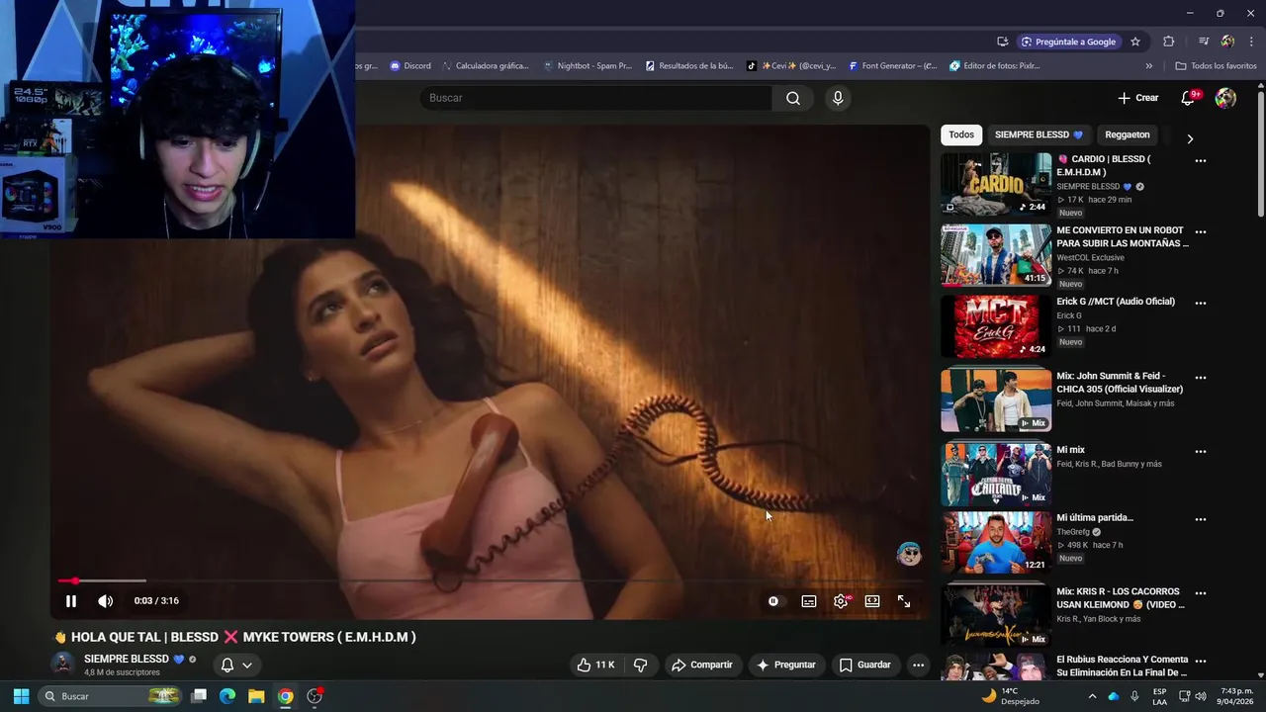Viewport: 1266px width, 712px height.
Task: Open the Cevi TikTok bookmark
Action: point(791,66)
